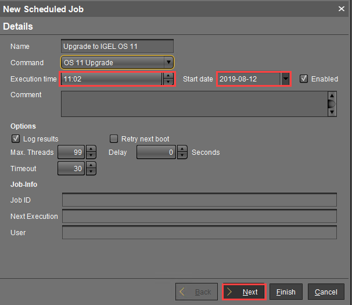
Task: Decrease Max. Threads value using down arrow
Action: 91,156
